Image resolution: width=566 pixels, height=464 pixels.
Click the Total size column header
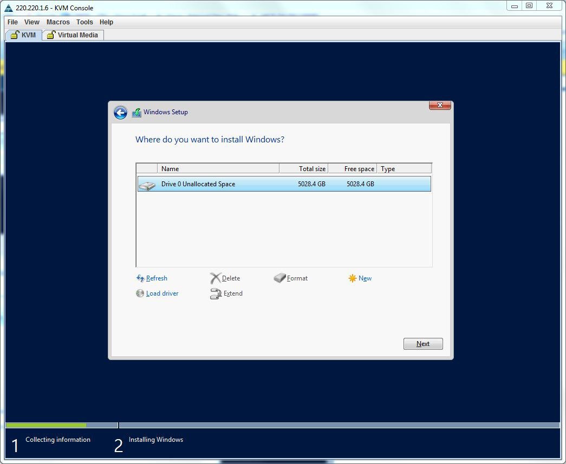pyautogui.click(x=303, y=168)
